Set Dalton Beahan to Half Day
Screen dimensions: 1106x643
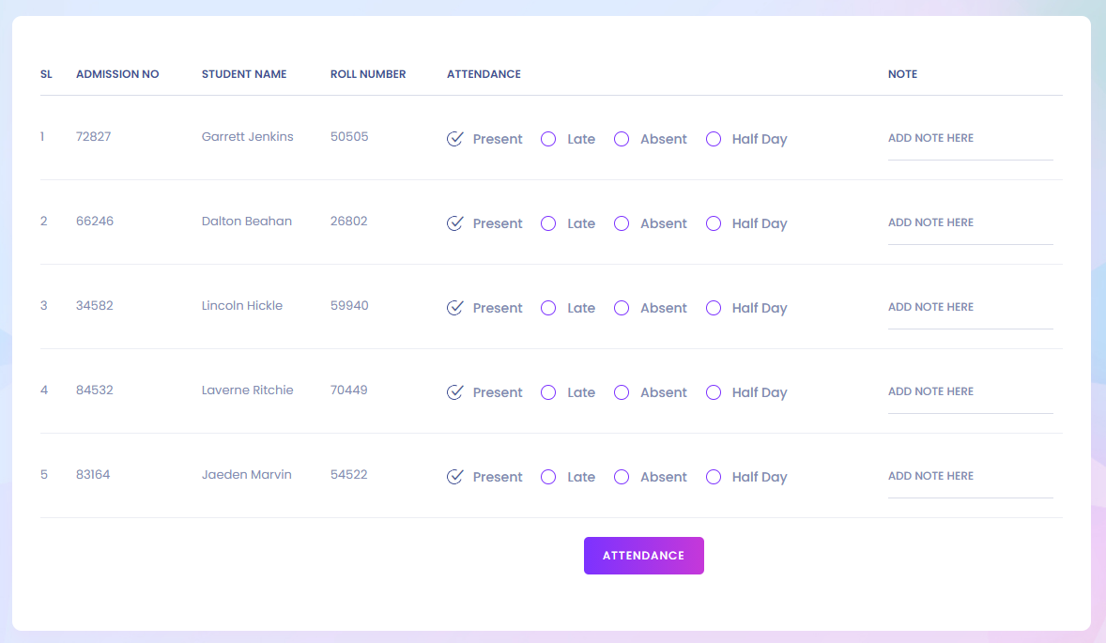[x=714, y=223]
